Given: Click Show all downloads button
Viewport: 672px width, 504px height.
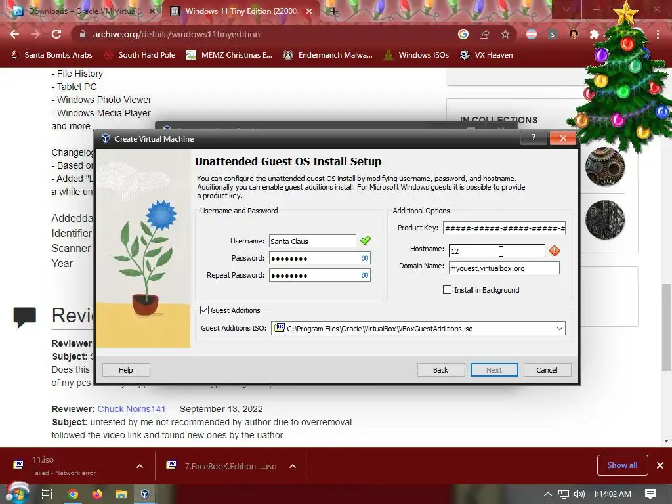Looking at the screenshot, I should (x=622, y=465).
